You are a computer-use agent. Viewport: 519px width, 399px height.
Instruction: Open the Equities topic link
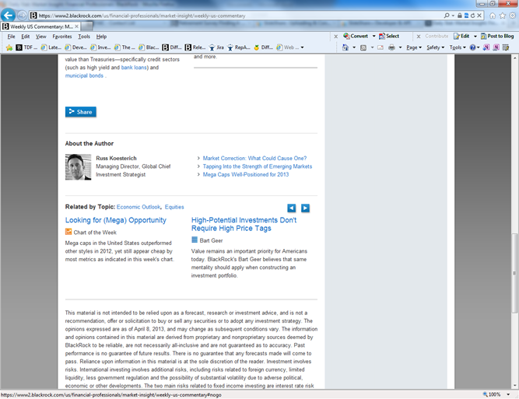[x=174, y=207]
